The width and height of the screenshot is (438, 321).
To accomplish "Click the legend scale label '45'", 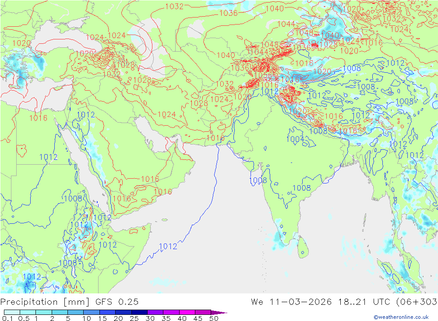I will tap(198, 318).
